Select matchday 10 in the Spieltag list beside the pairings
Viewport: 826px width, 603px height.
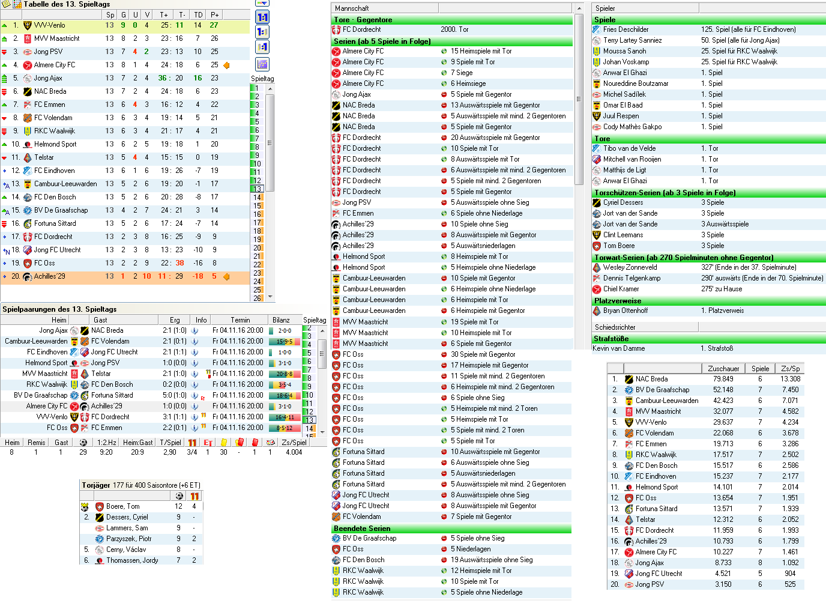tap(309, 395)
